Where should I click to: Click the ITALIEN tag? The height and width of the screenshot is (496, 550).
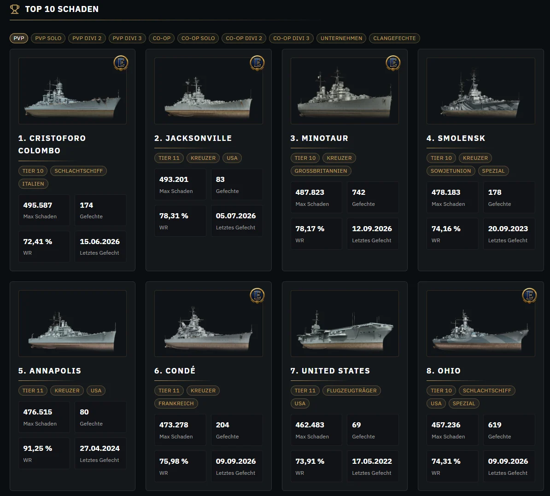(33, 184)
